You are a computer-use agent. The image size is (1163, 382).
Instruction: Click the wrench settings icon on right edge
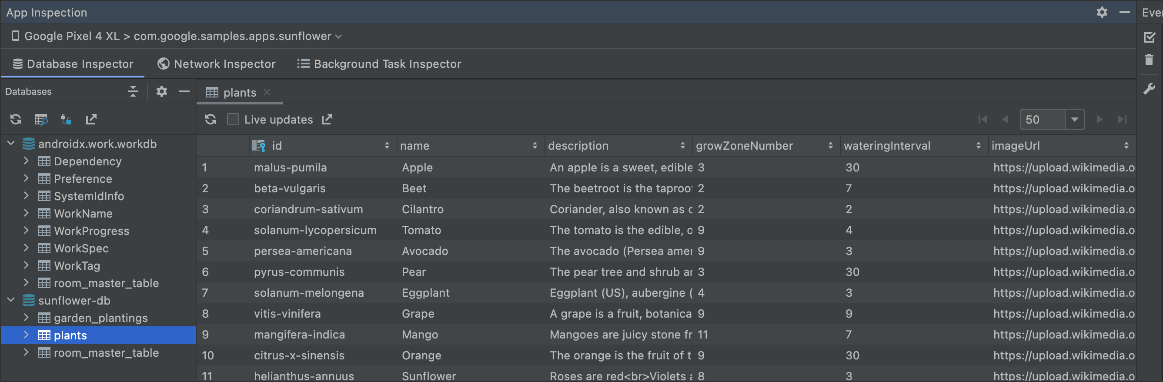[1150, 88]
